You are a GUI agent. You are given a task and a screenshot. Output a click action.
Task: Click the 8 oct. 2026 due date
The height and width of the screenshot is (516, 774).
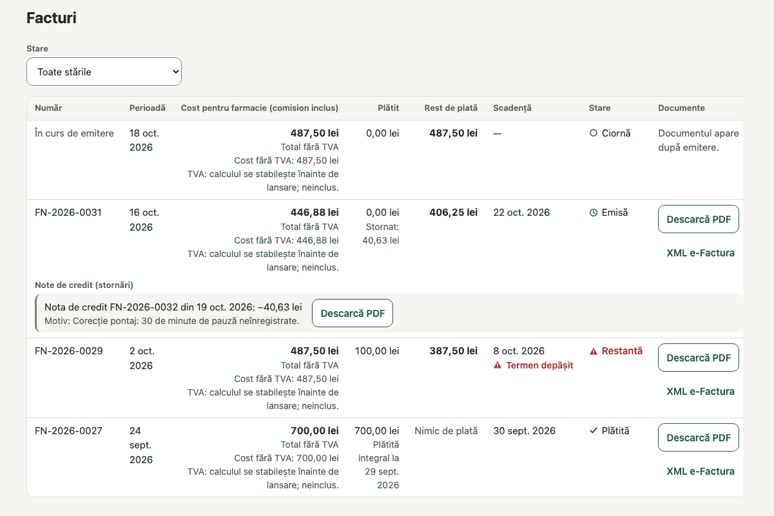point(519,351)
